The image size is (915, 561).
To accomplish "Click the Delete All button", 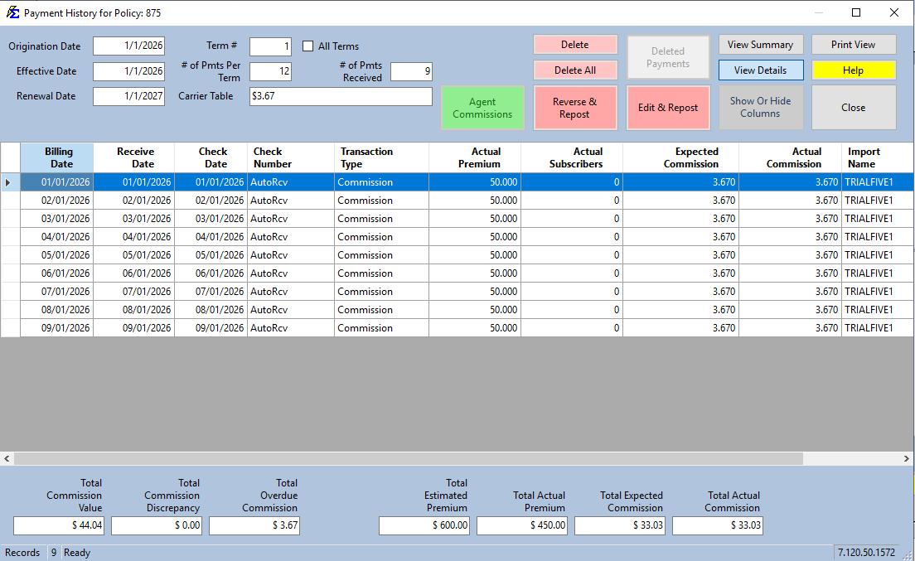I will [x=575, y=70].
